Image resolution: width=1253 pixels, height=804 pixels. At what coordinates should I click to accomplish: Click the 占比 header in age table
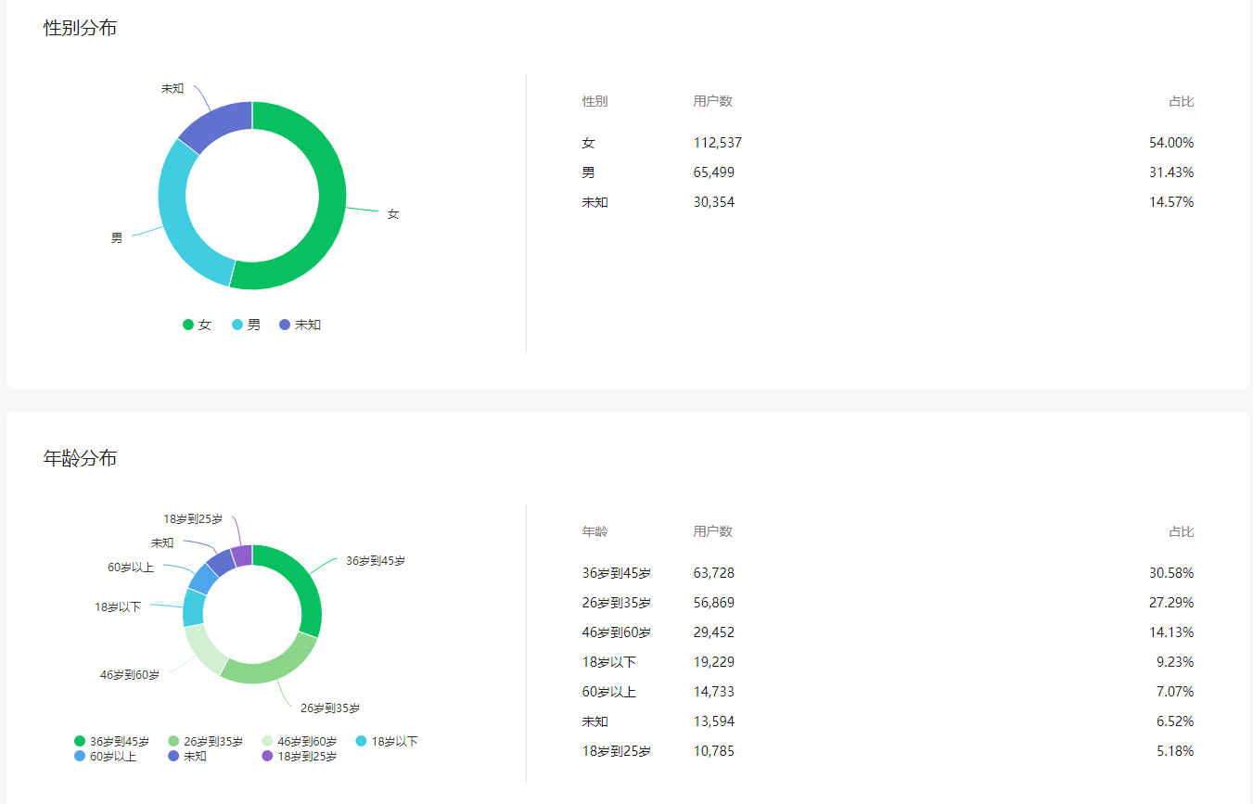point(1182,531)
